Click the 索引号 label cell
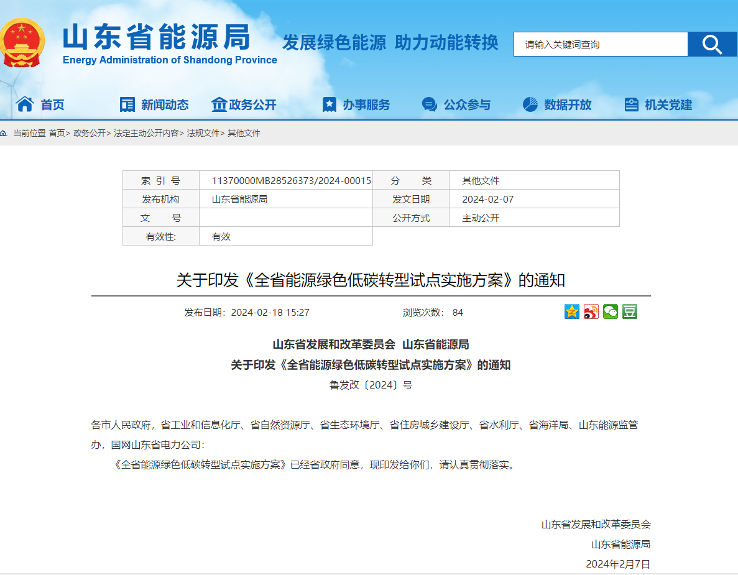The image size is (738, 575). coord(161,181)
